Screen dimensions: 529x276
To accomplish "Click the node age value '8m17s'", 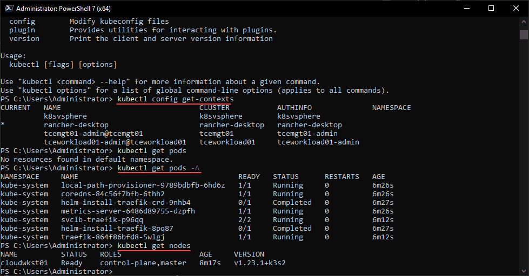I will pos(210,263).
